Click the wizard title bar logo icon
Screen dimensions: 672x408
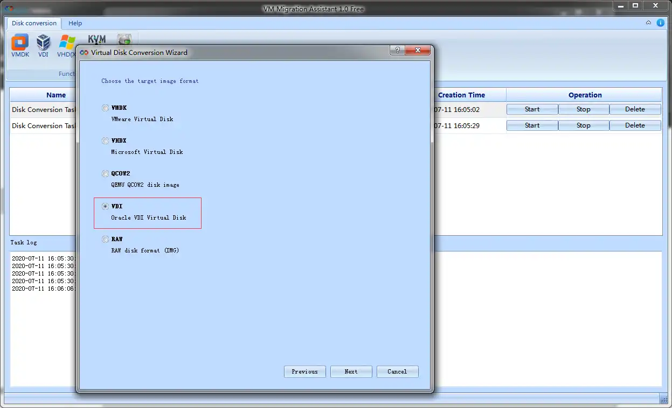84,52
